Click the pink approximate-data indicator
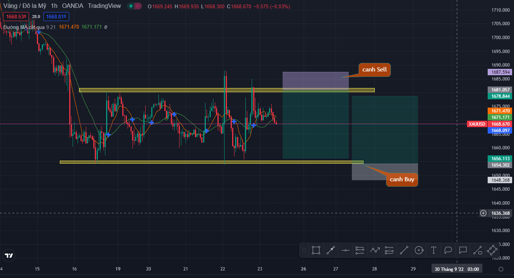Image resolution: width=514 pixels, height=278 pixels. coord(138,6)
